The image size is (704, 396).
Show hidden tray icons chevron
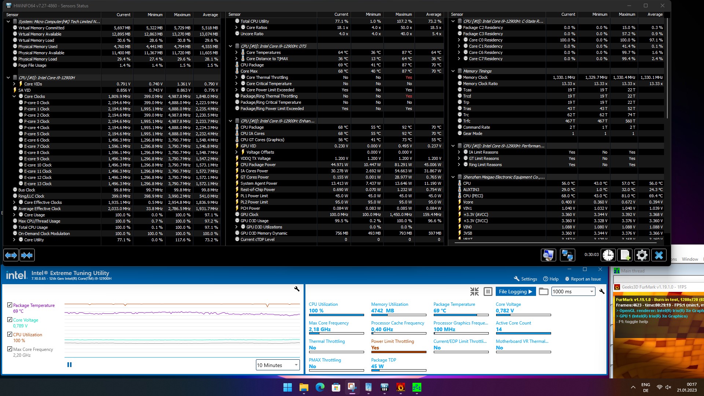pos(633,388)
